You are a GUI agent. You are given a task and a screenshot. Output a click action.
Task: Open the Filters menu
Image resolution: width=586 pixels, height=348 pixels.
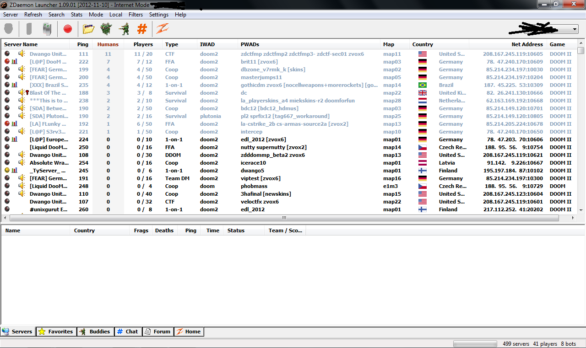tap(136, 15)
